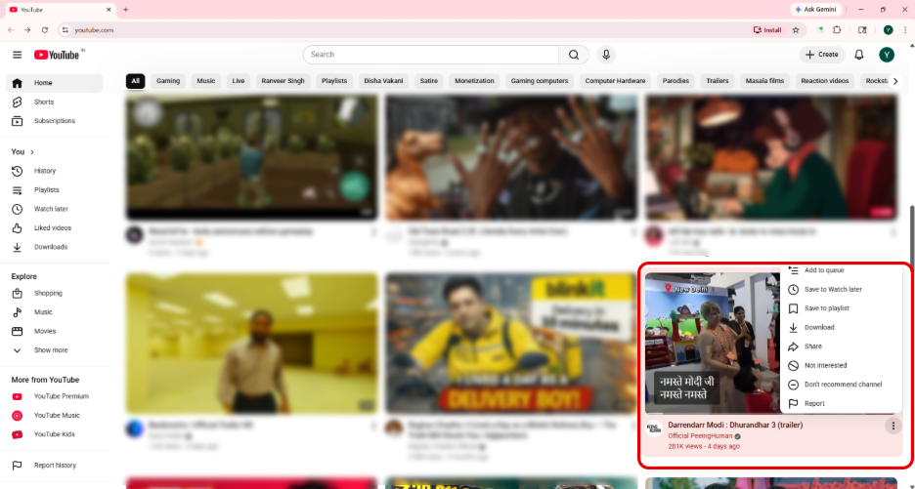Select the Satire chip

point(429,81)
